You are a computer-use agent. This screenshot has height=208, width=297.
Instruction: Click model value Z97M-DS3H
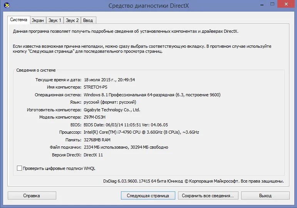(94, 117)
